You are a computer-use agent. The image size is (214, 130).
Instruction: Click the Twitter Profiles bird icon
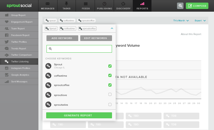[7, 42]
